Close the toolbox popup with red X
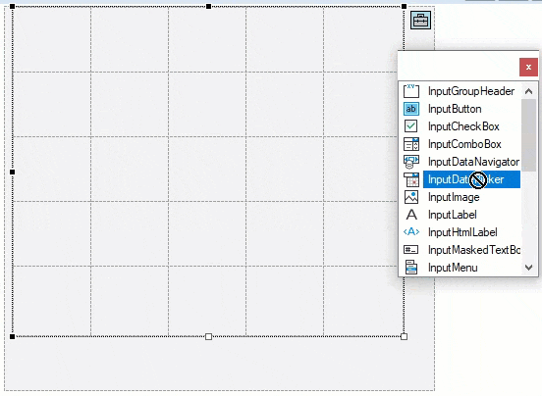 pos(528,68)
